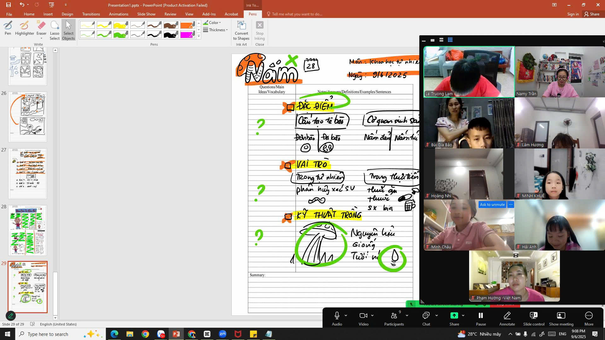The width and height of the screenshot is (605, 340).
Task: Click Sign in for the Office account
Action: [573, 14]
